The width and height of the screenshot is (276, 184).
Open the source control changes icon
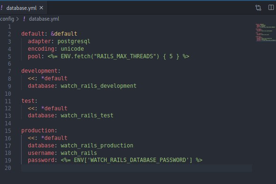point(258,8)
